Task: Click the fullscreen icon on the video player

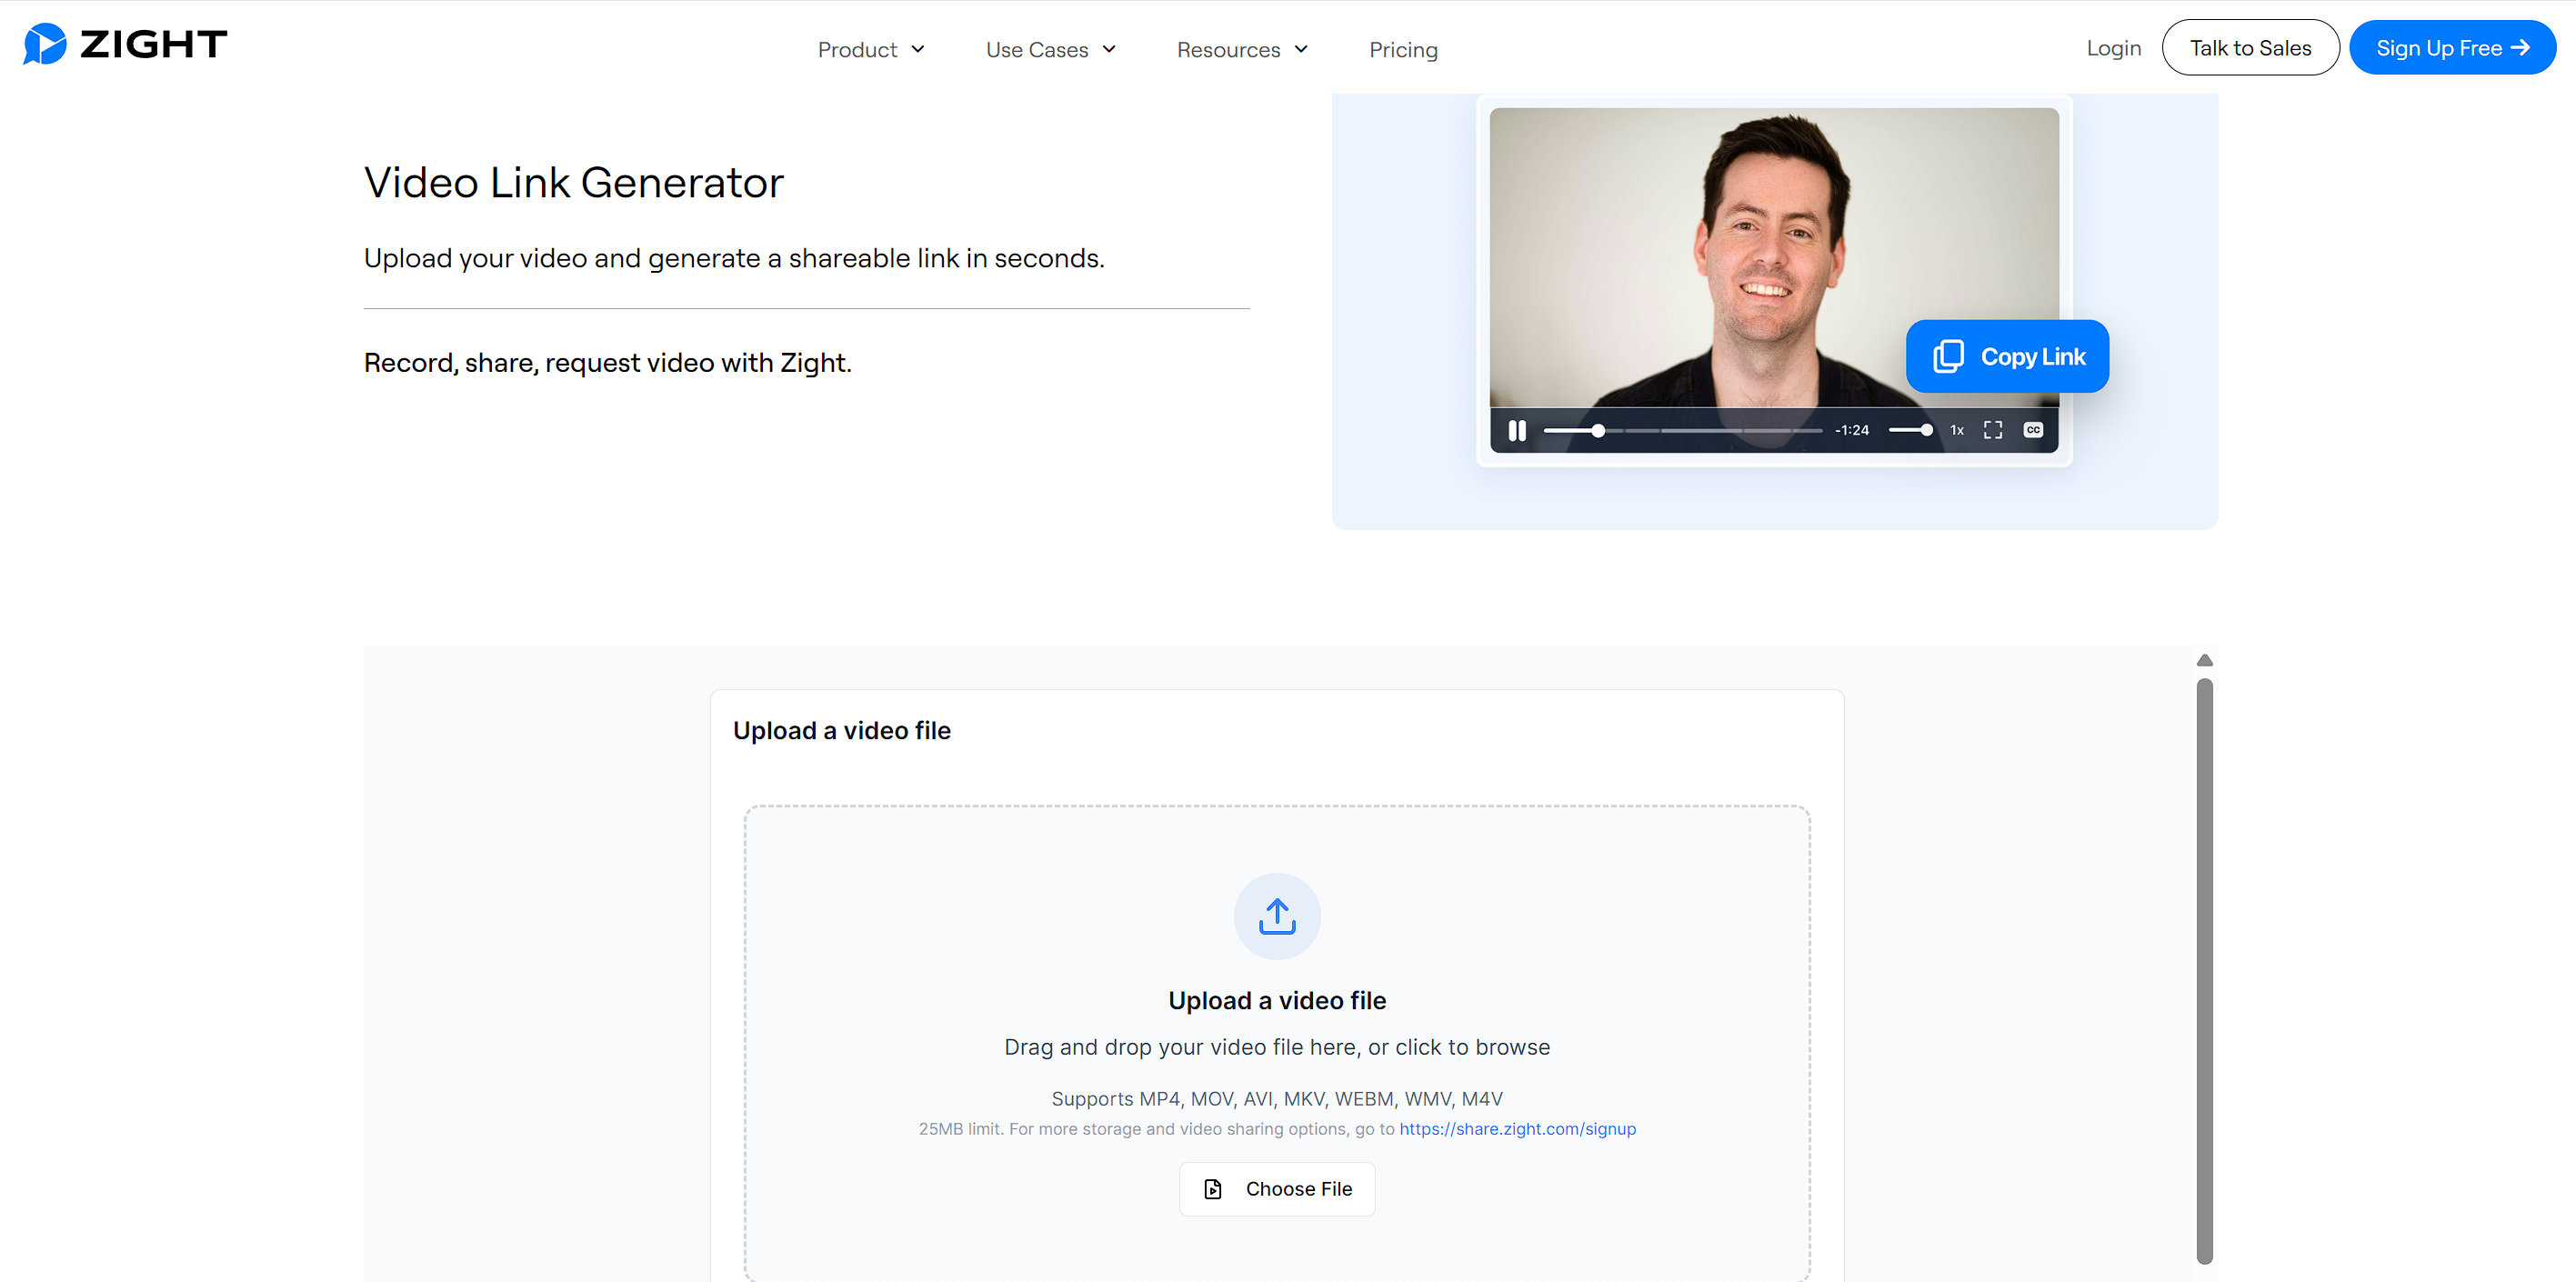Action: point(1993,431)
